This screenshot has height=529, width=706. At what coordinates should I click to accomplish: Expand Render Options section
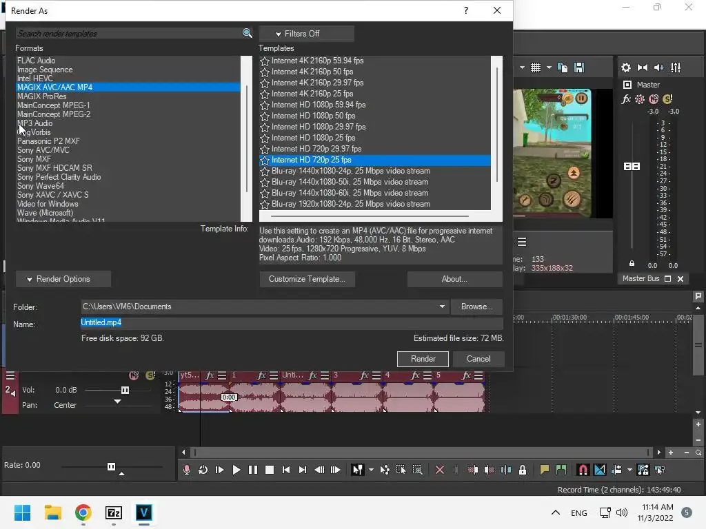63,279
